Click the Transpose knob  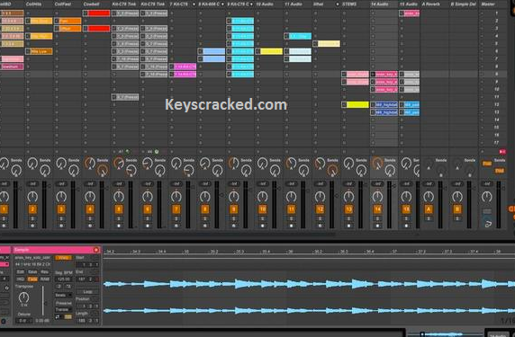pos(23,297)
